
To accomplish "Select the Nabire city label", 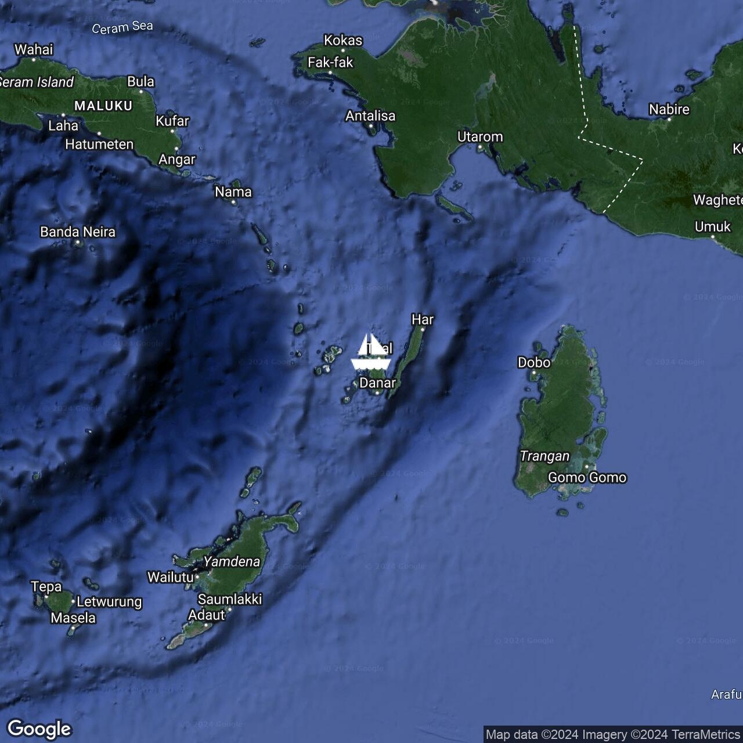I will tap(669, 110).
